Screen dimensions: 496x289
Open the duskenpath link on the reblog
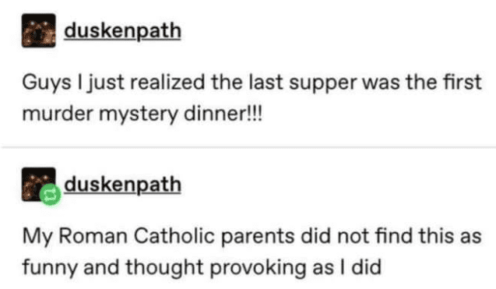(x=122, y=185)
